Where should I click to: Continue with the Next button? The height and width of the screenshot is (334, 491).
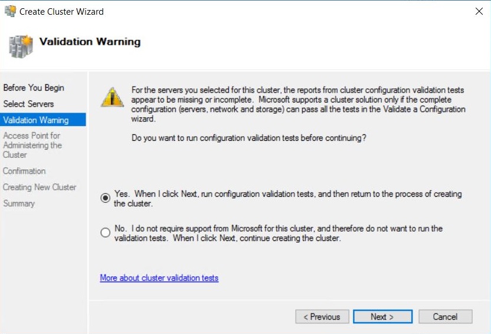click(382, 316)
